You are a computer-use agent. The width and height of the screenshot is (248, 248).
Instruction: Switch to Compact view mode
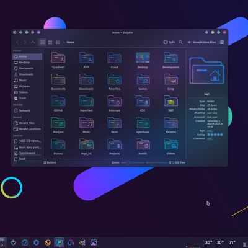pos(50,42)
